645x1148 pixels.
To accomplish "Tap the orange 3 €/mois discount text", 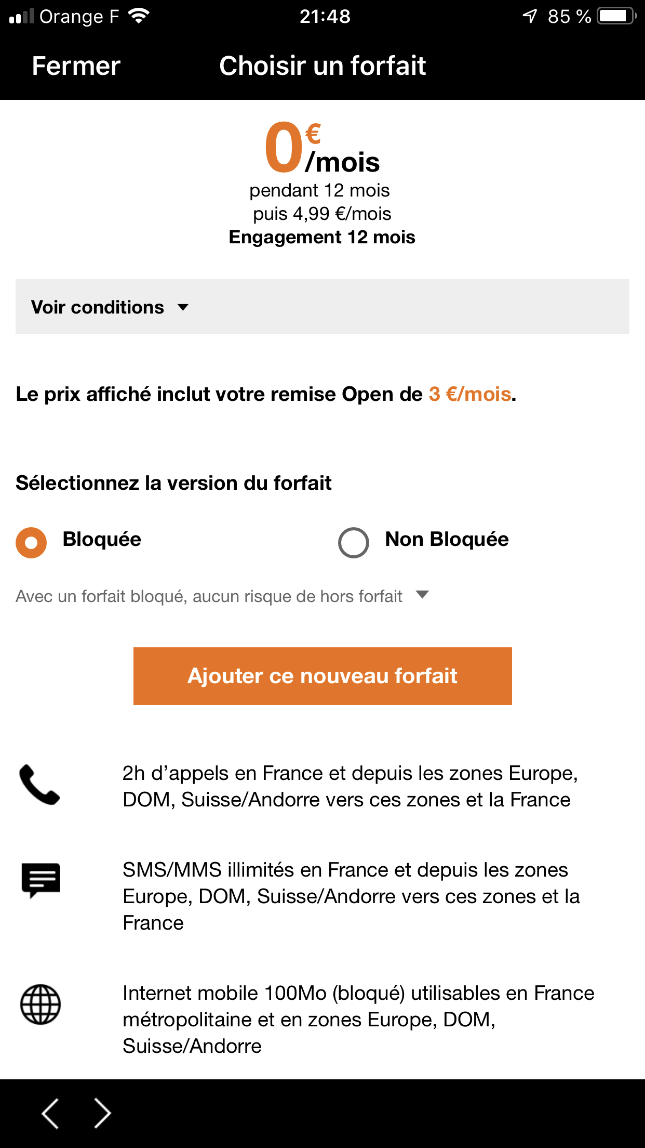I will [470, 394].
